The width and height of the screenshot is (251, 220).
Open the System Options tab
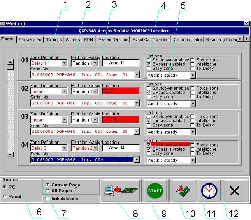click(113, 39)
